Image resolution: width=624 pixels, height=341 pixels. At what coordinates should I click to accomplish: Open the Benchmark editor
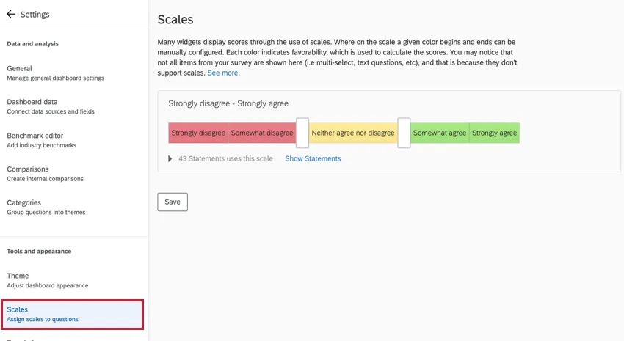(x=35, y=136)
